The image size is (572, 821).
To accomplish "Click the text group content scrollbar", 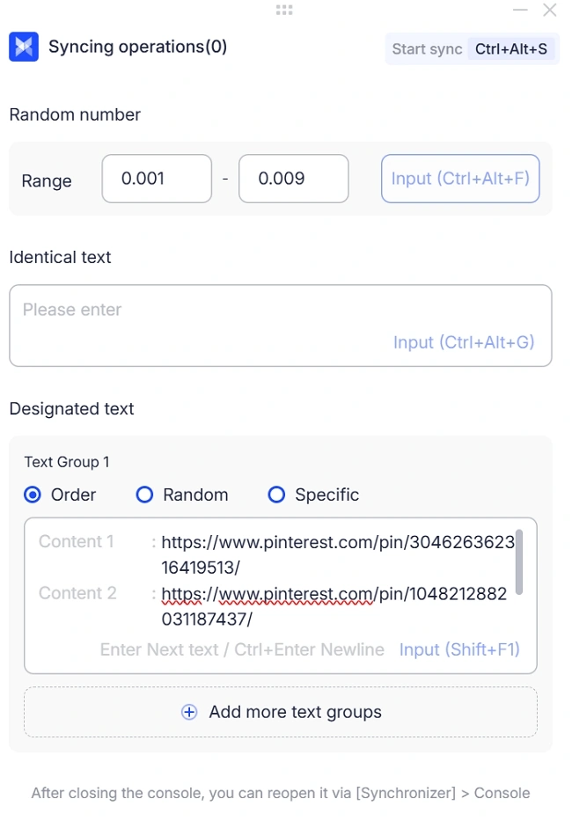I will pos(519,561).
